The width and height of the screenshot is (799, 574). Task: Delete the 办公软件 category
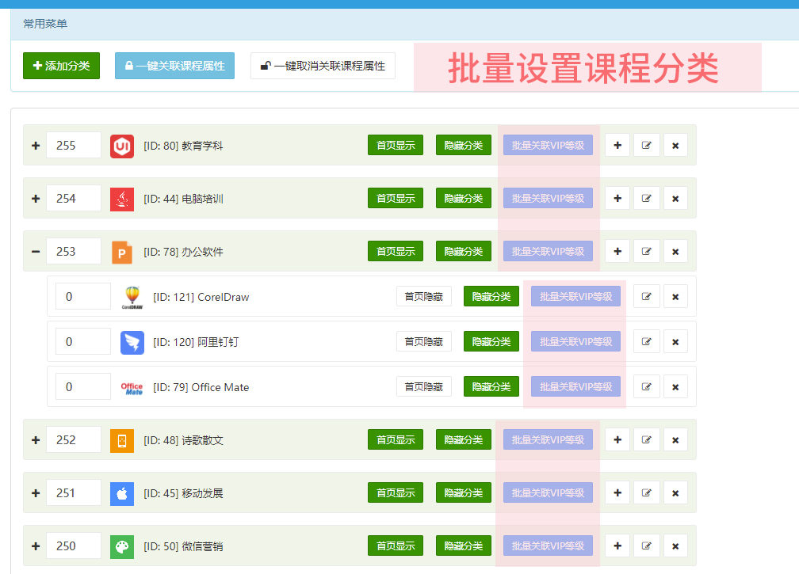675,252
